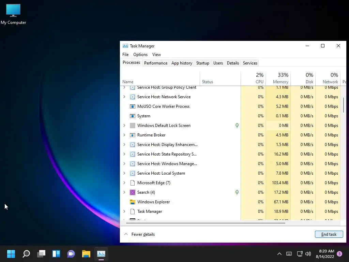Expand Windows Default Lock Screen row
This screenshot has width=349, height=262.
[124, 126]
